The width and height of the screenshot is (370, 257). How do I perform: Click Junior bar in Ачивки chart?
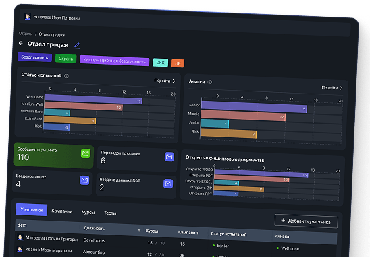pyautogui.click(x=215, y=123)
